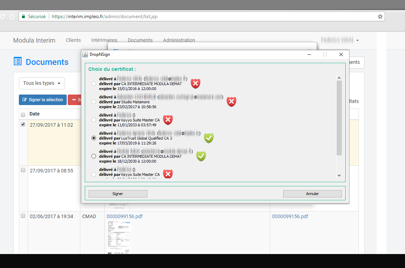Click red shield on certificate expiring 15/01/2016
The height and width of the screenshot is (268, 405).
pyautogui.click(x=196, y=83)
